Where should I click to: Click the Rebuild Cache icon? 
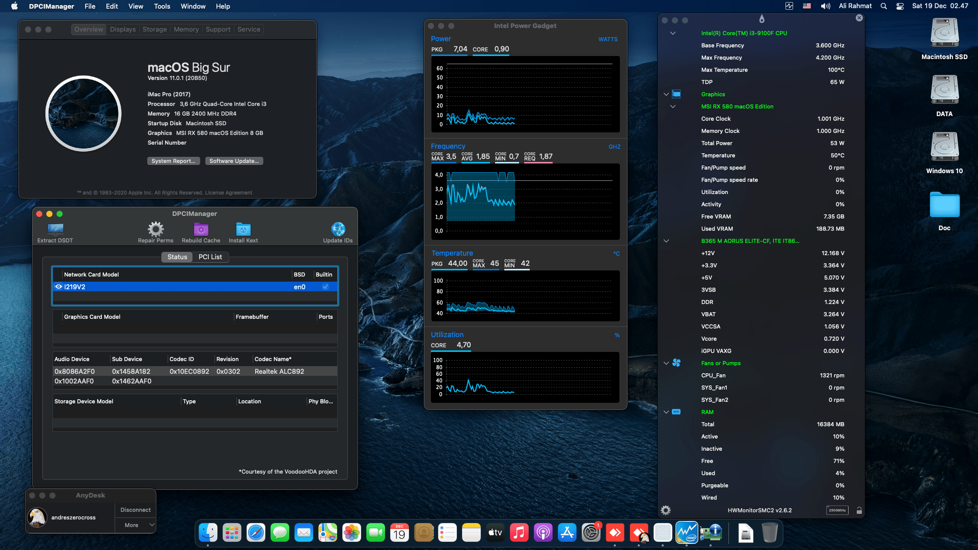(x=201, y=229)
